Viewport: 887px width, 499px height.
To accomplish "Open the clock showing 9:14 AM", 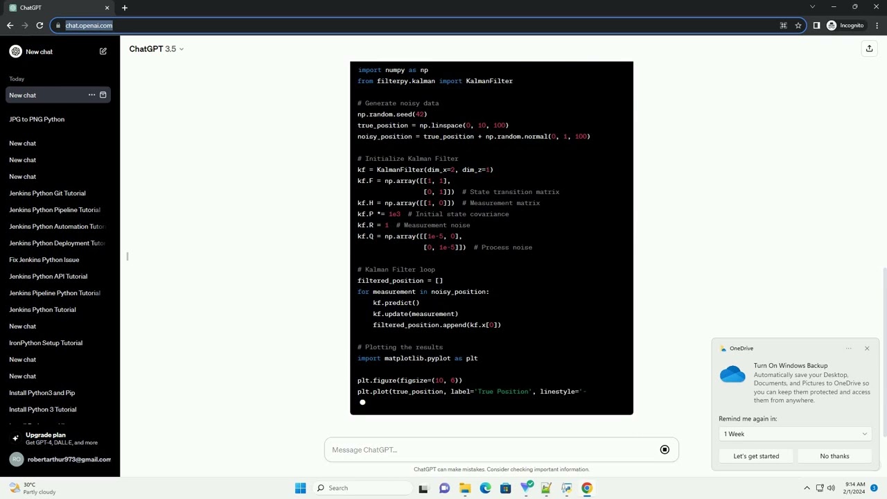I will click(x=855, y=488).
